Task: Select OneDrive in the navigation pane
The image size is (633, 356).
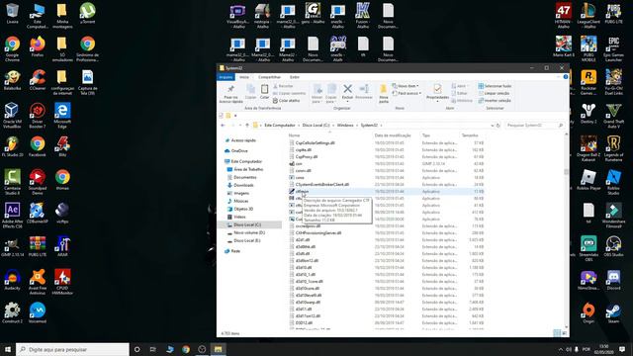Action: tap(239, 151)
